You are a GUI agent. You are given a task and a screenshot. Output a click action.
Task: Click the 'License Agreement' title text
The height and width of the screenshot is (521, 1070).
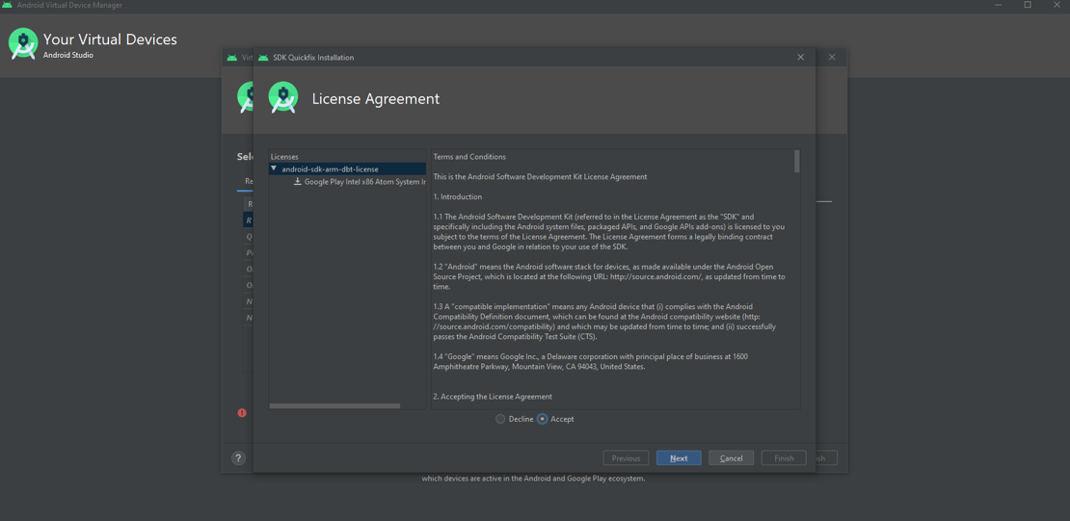pyautogui.click(x=376, y=99)
